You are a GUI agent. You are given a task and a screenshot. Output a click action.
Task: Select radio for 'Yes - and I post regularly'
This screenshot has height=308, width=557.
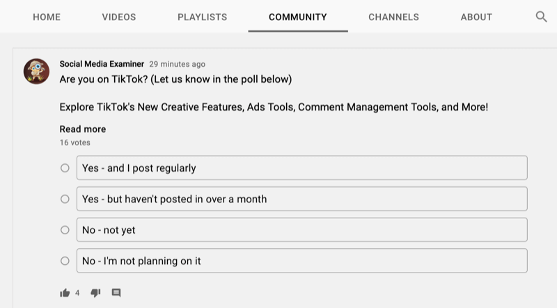click(65, 168)
